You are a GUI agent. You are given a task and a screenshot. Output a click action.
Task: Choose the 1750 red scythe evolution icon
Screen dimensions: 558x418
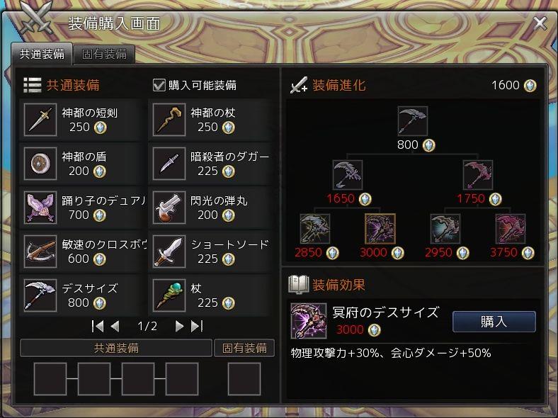tap(478, 175)
